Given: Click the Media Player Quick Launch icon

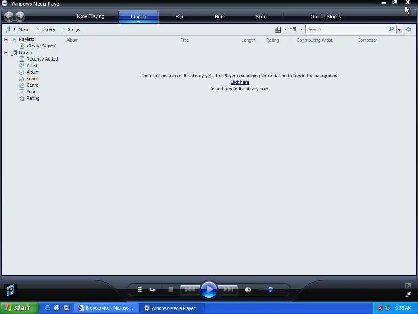Looking at the screenshot, I should pyautogui.click(x=67, y=308).
